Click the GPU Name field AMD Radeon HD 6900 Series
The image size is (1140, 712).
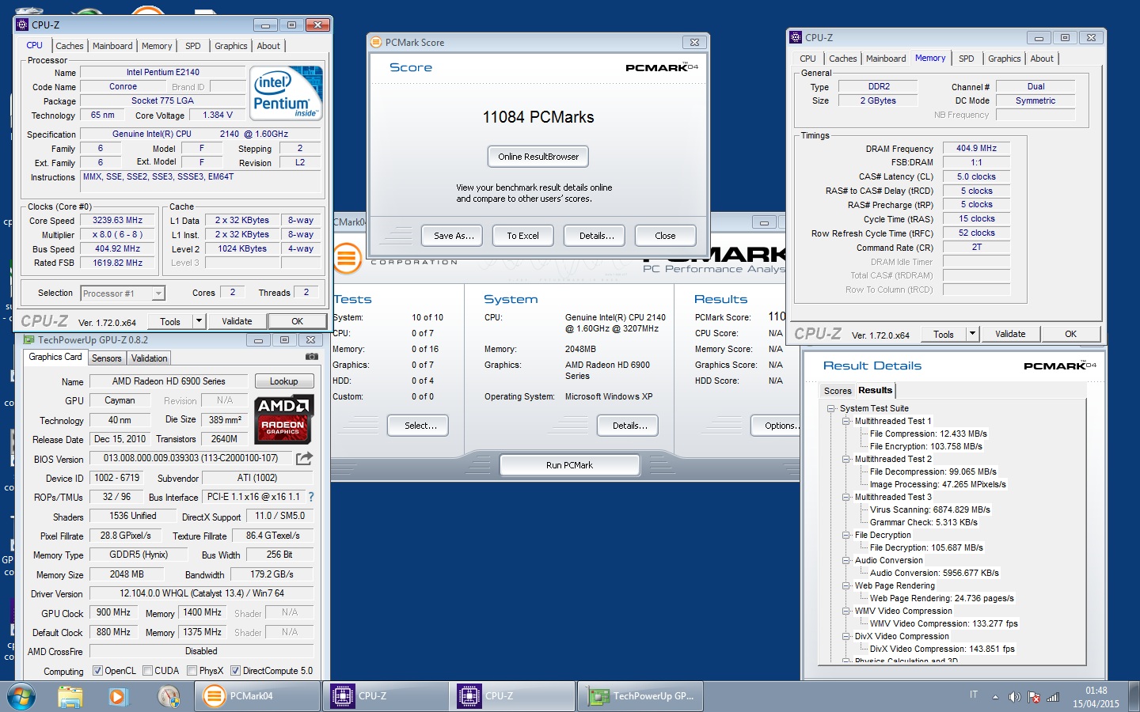(169, 381)
